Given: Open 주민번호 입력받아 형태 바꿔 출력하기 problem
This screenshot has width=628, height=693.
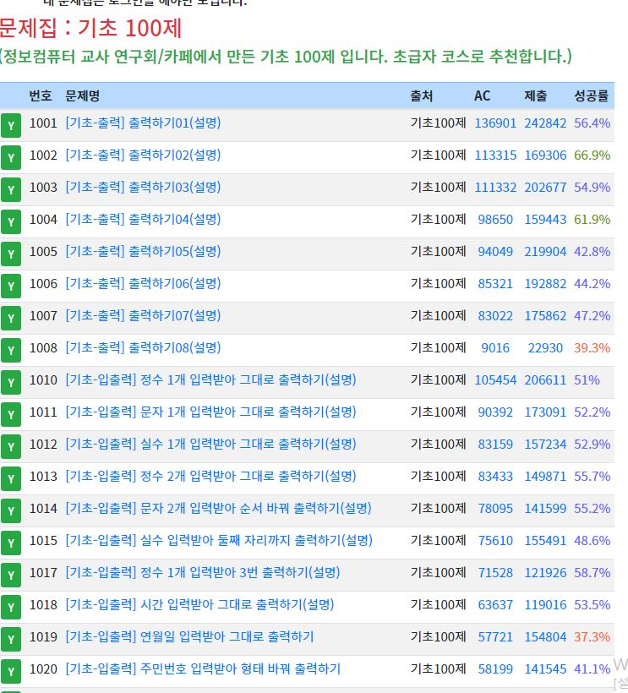Looking at the screenshot, I should tap(204, 668).
